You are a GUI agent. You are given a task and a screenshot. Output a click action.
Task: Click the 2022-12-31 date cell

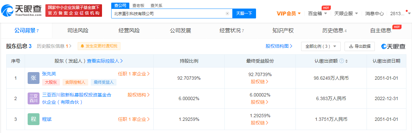(x=386, y=98)
